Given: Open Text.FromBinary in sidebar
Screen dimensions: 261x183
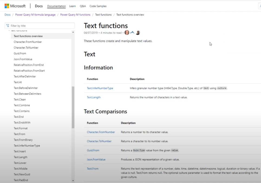Looking at the screenshot, I should click(23, 140).
